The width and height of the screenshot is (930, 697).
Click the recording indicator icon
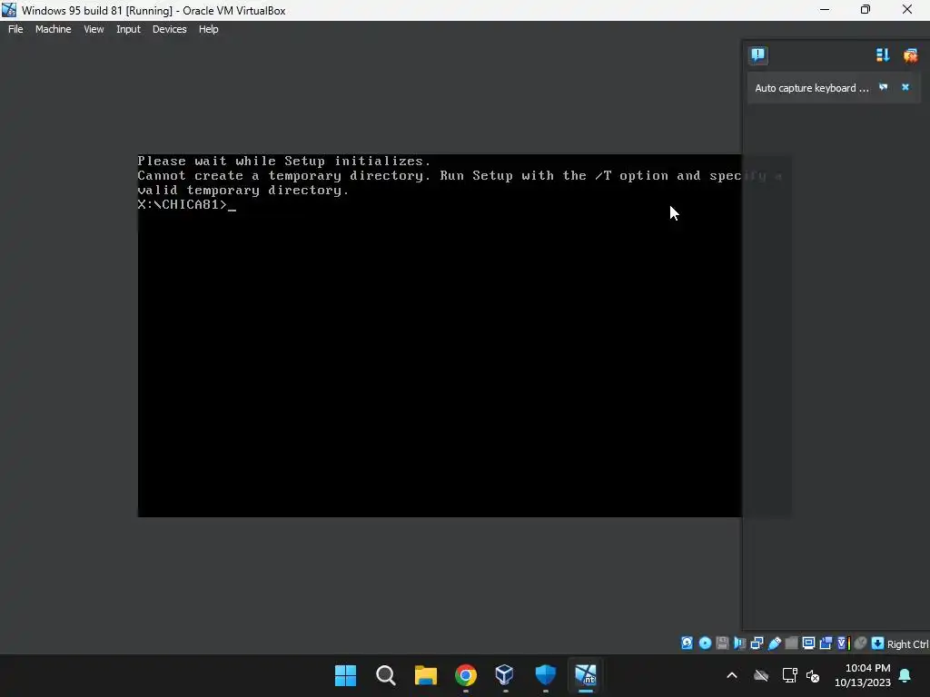point(826,643)
